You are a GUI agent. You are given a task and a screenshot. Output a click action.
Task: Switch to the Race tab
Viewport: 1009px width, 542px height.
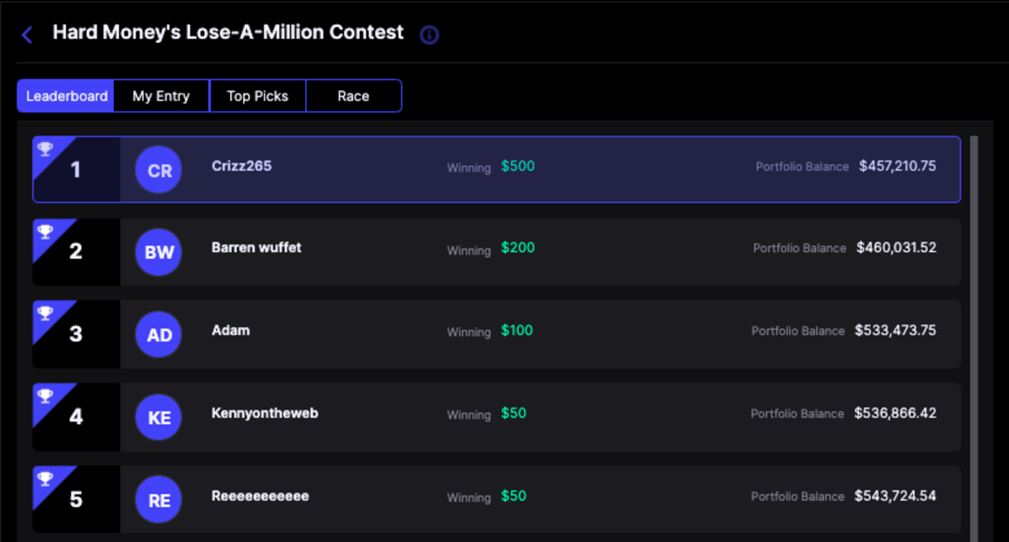[x=353, y=96]
